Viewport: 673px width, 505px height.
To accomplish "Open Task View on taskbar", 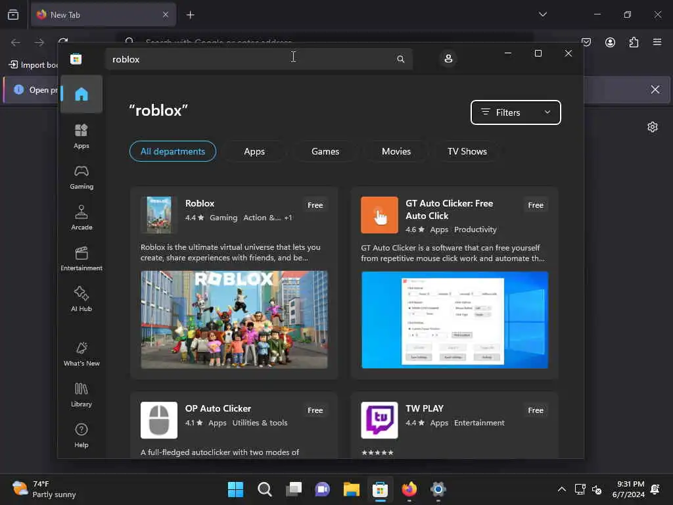I will [x=294, y=489].
